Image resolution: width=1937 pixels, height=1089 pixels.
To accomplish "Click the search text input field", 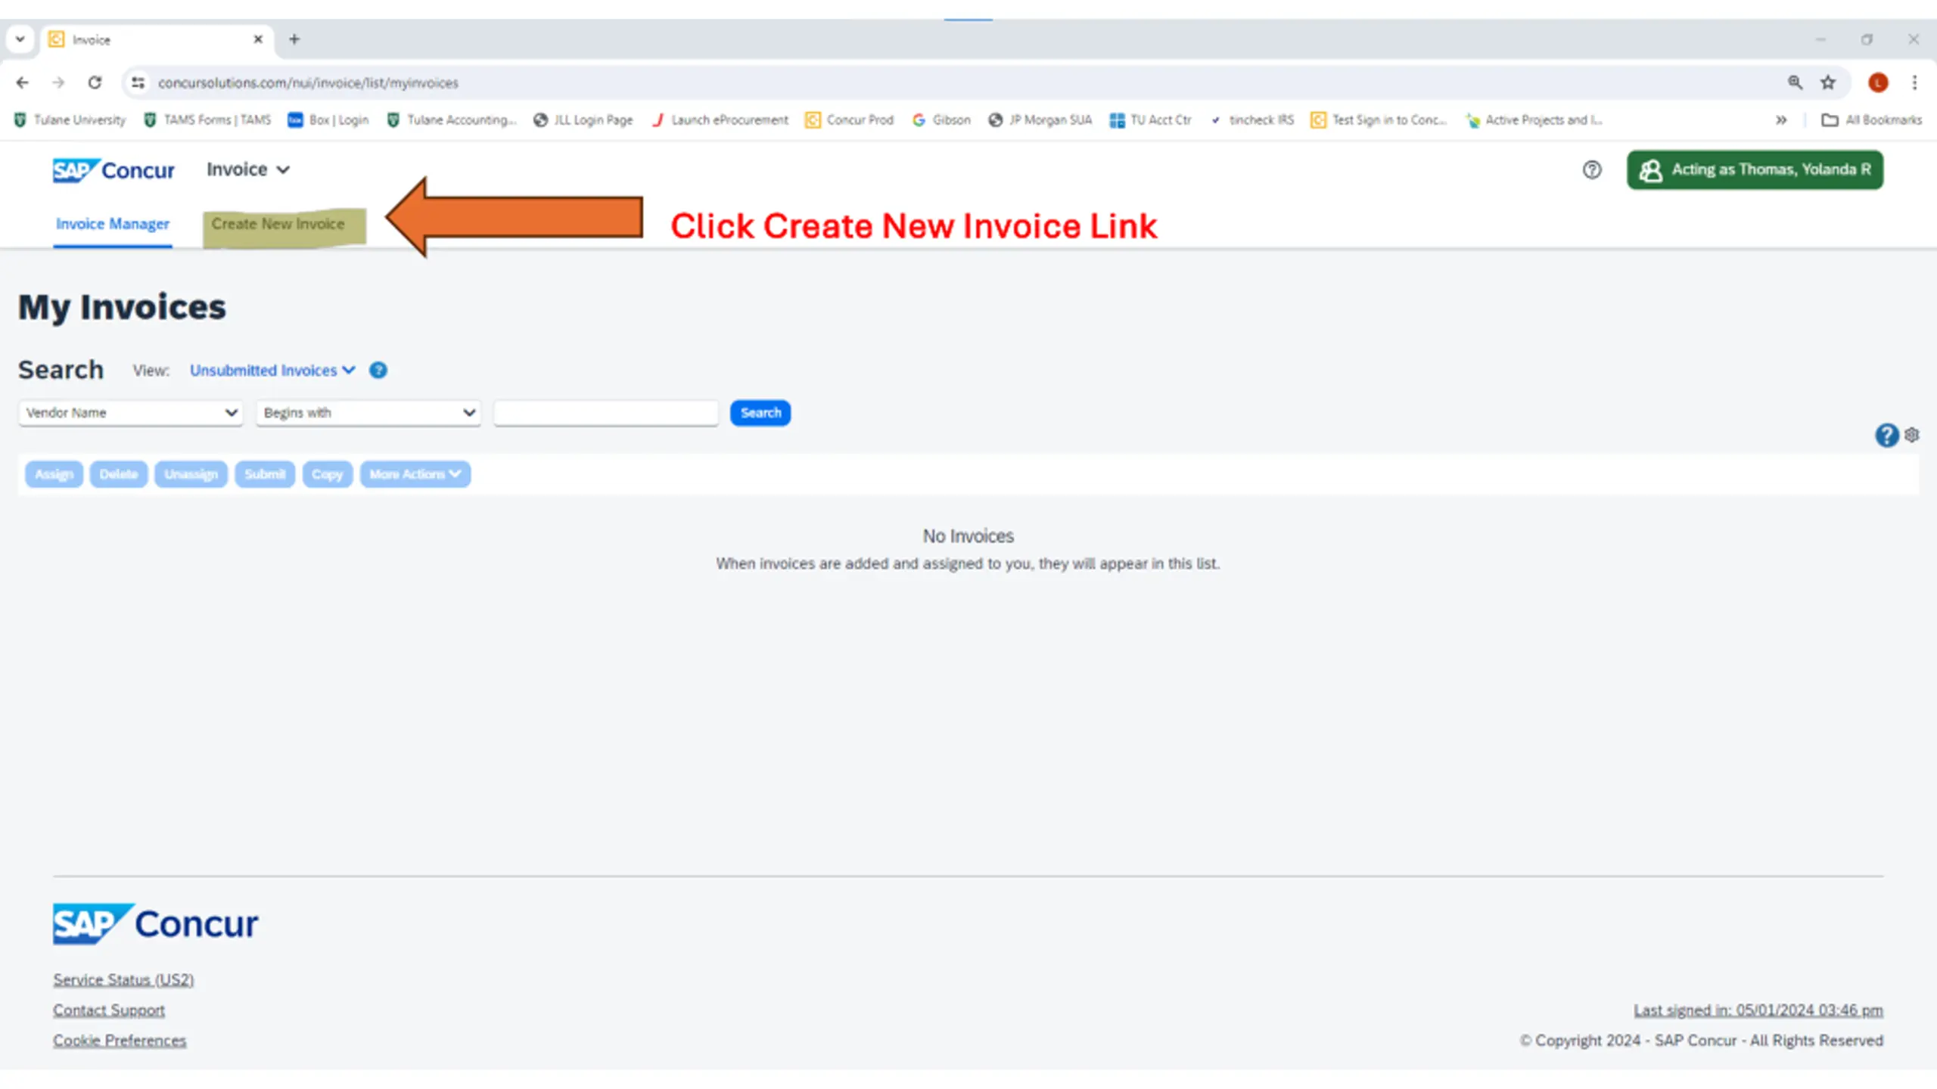I will 606,413.
